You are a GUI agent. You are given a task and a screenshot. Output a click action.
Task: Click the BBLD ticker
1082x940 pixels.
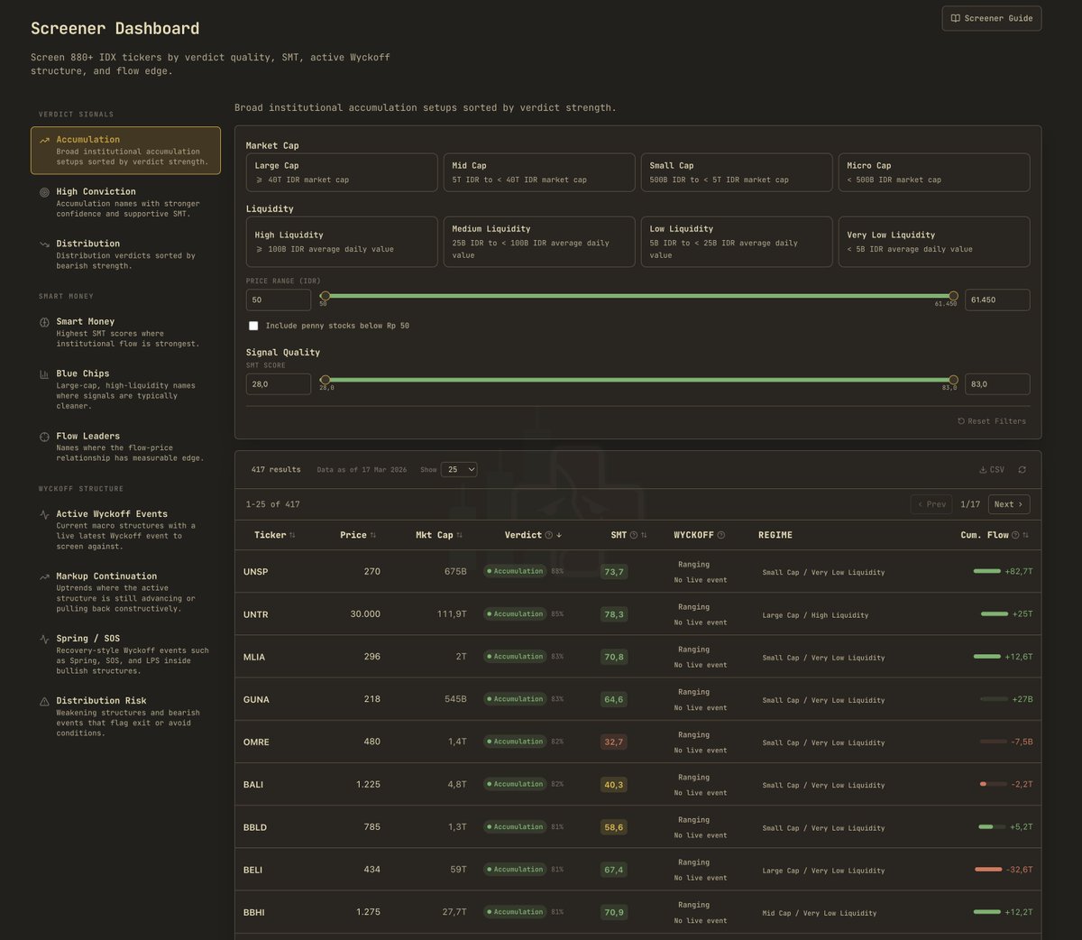(255, 827)
